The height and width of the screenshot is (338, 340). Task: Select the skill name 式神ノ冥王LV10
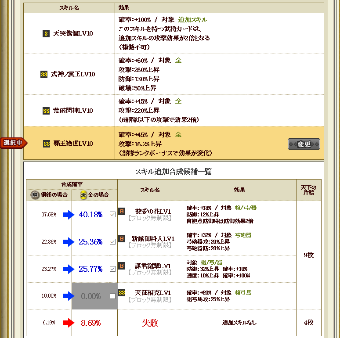tap(73, 74)
